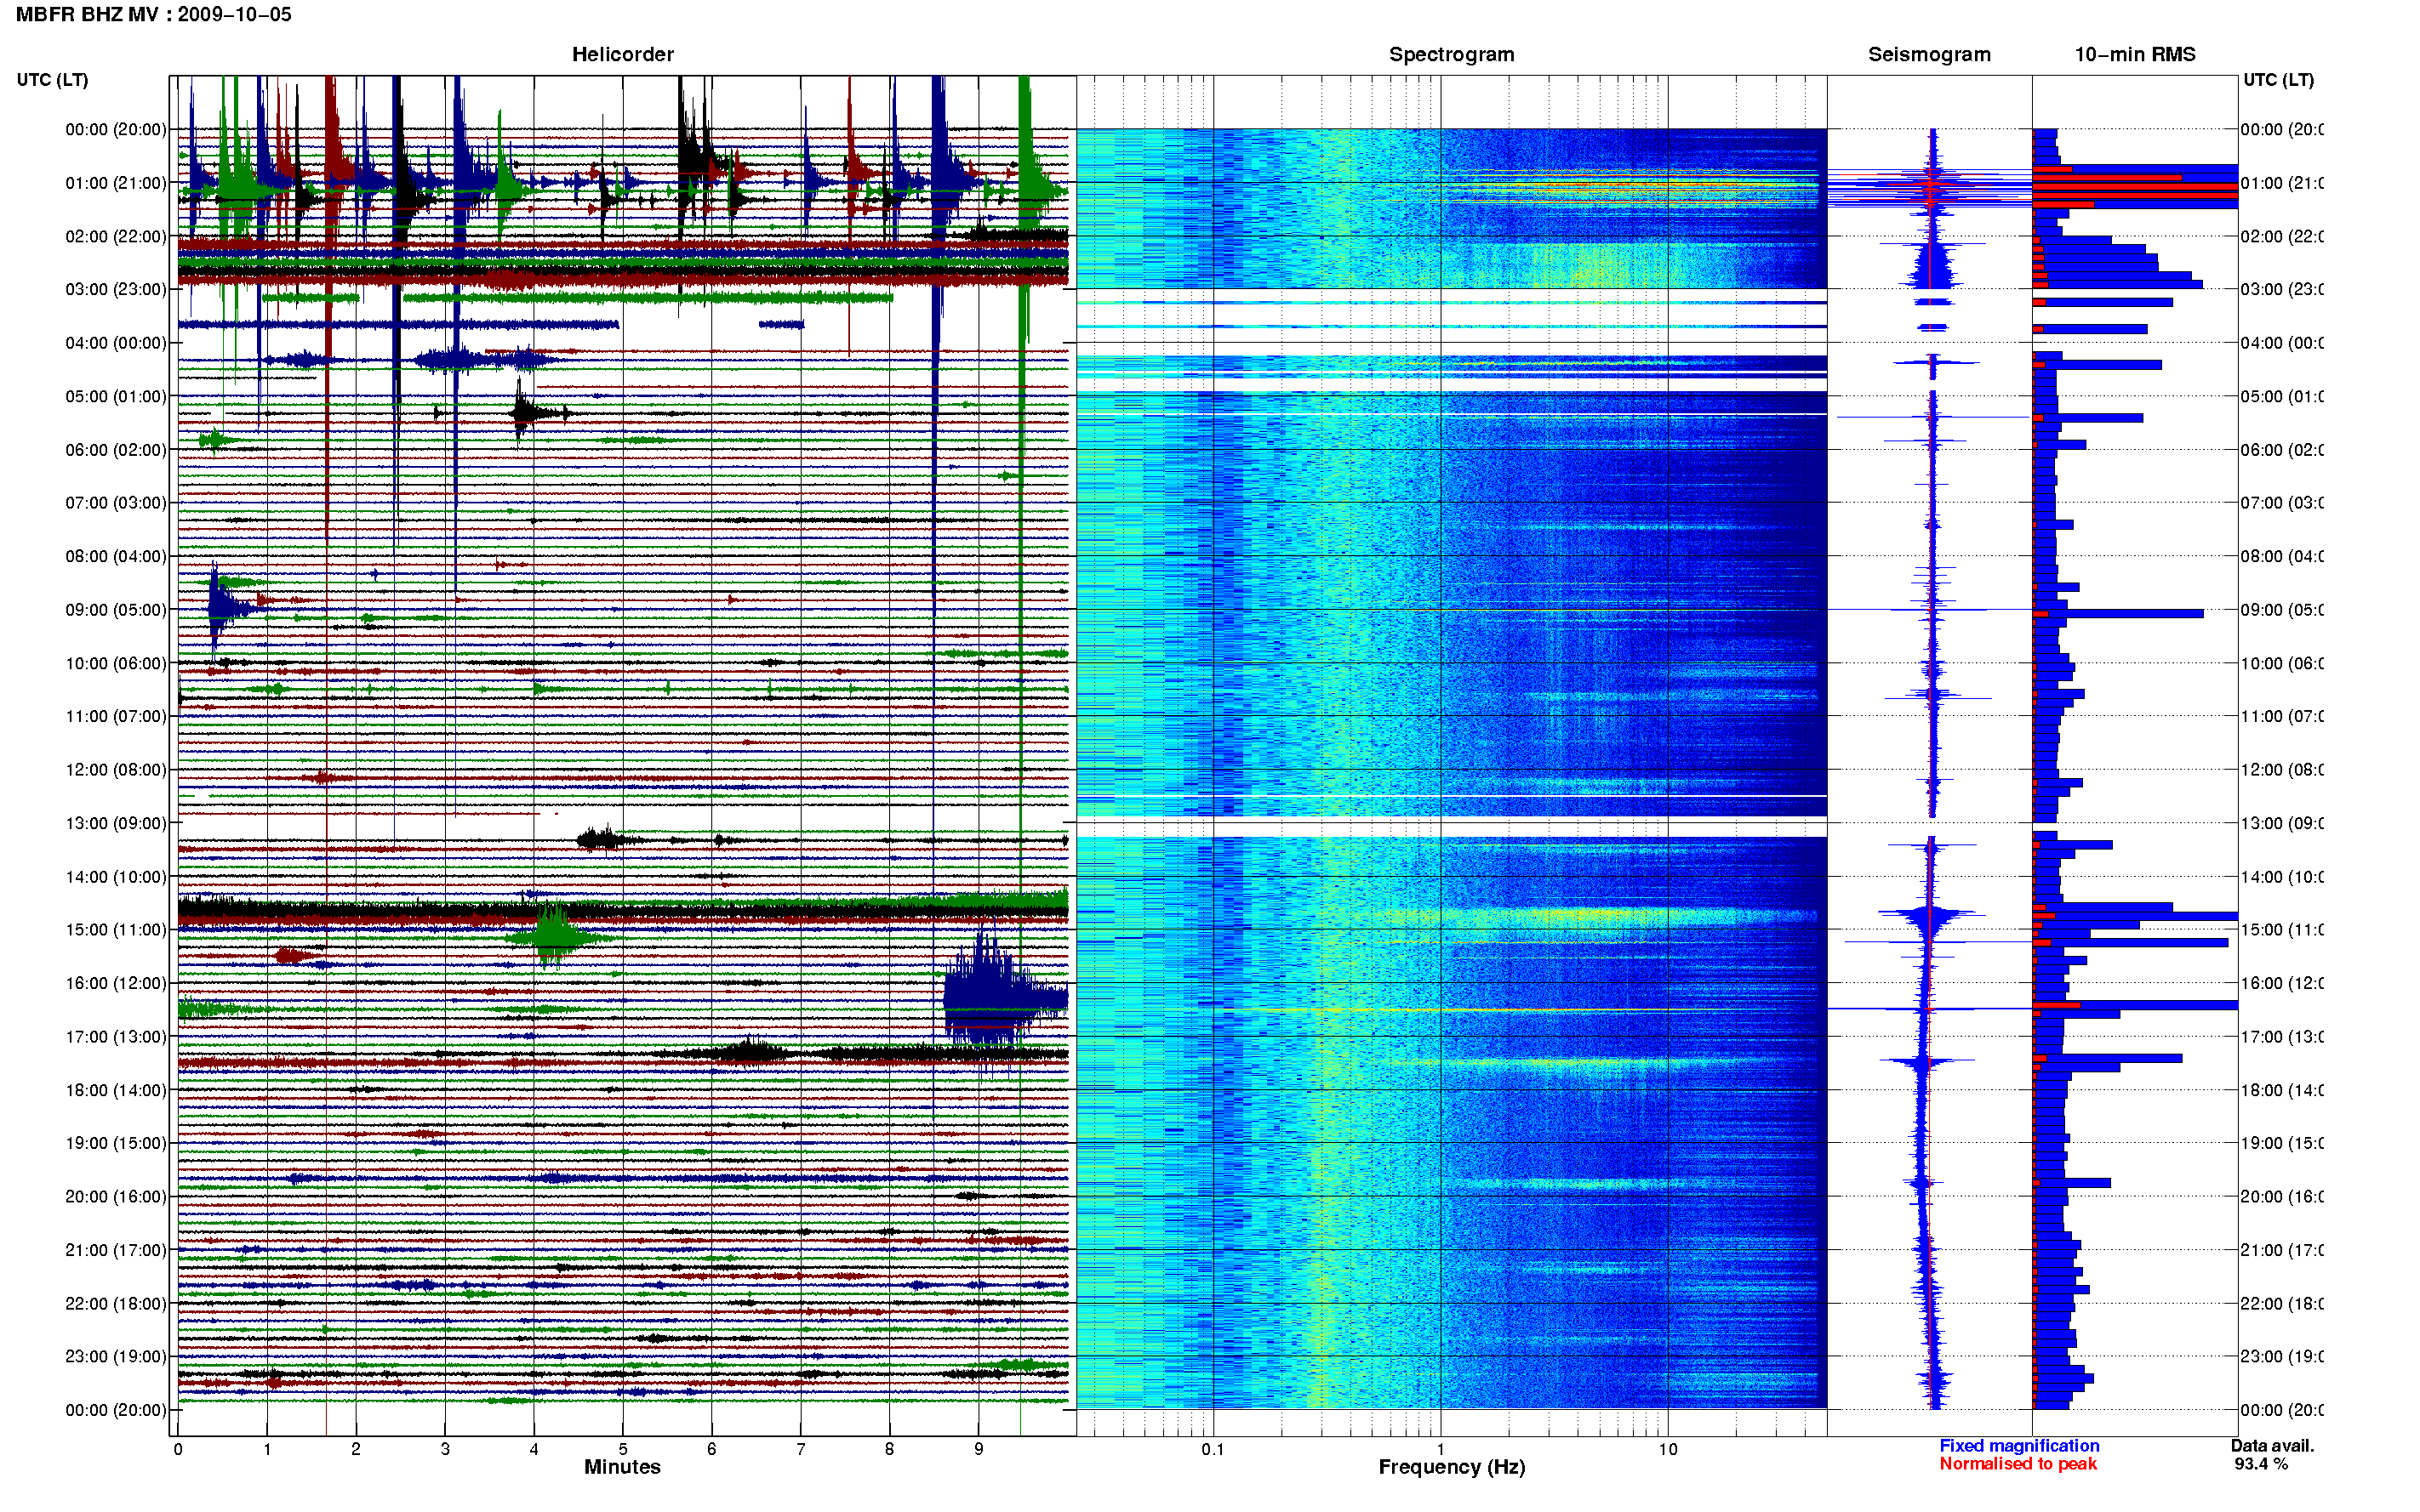This screenshot has height=1512, width=2420.
Task: Click the left 15:00 (11:00) time label
Action: tap(116, 930)
